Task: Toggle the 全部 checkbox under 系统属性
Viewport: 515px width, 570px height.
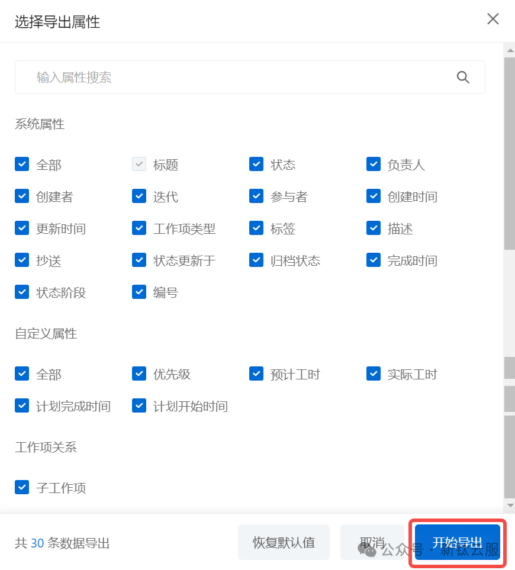Action: point(22,165)
